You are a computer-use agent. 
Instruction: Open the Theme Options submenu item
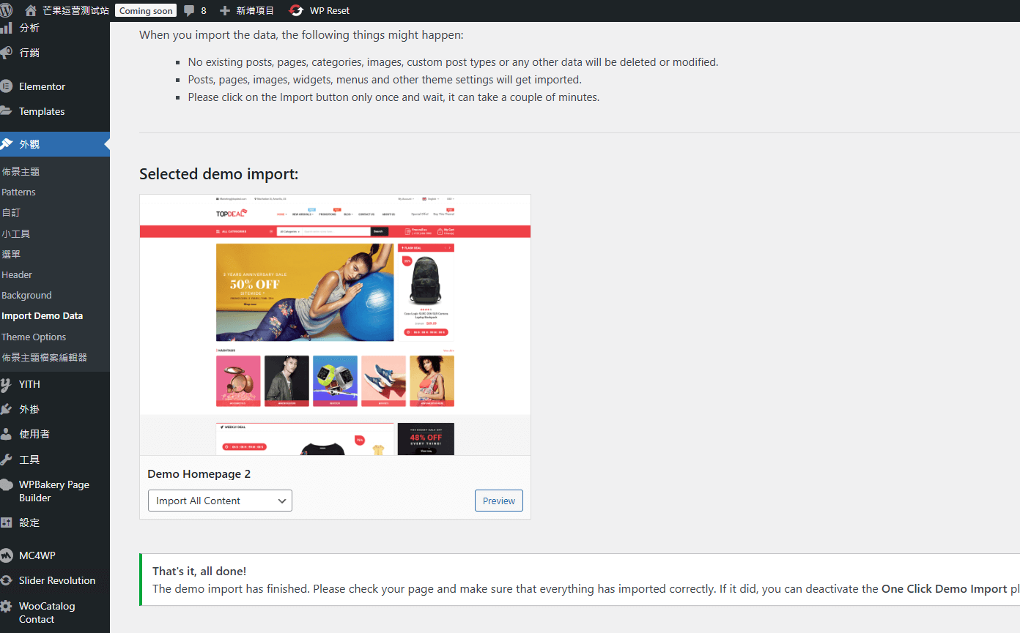tap(34, 337)
